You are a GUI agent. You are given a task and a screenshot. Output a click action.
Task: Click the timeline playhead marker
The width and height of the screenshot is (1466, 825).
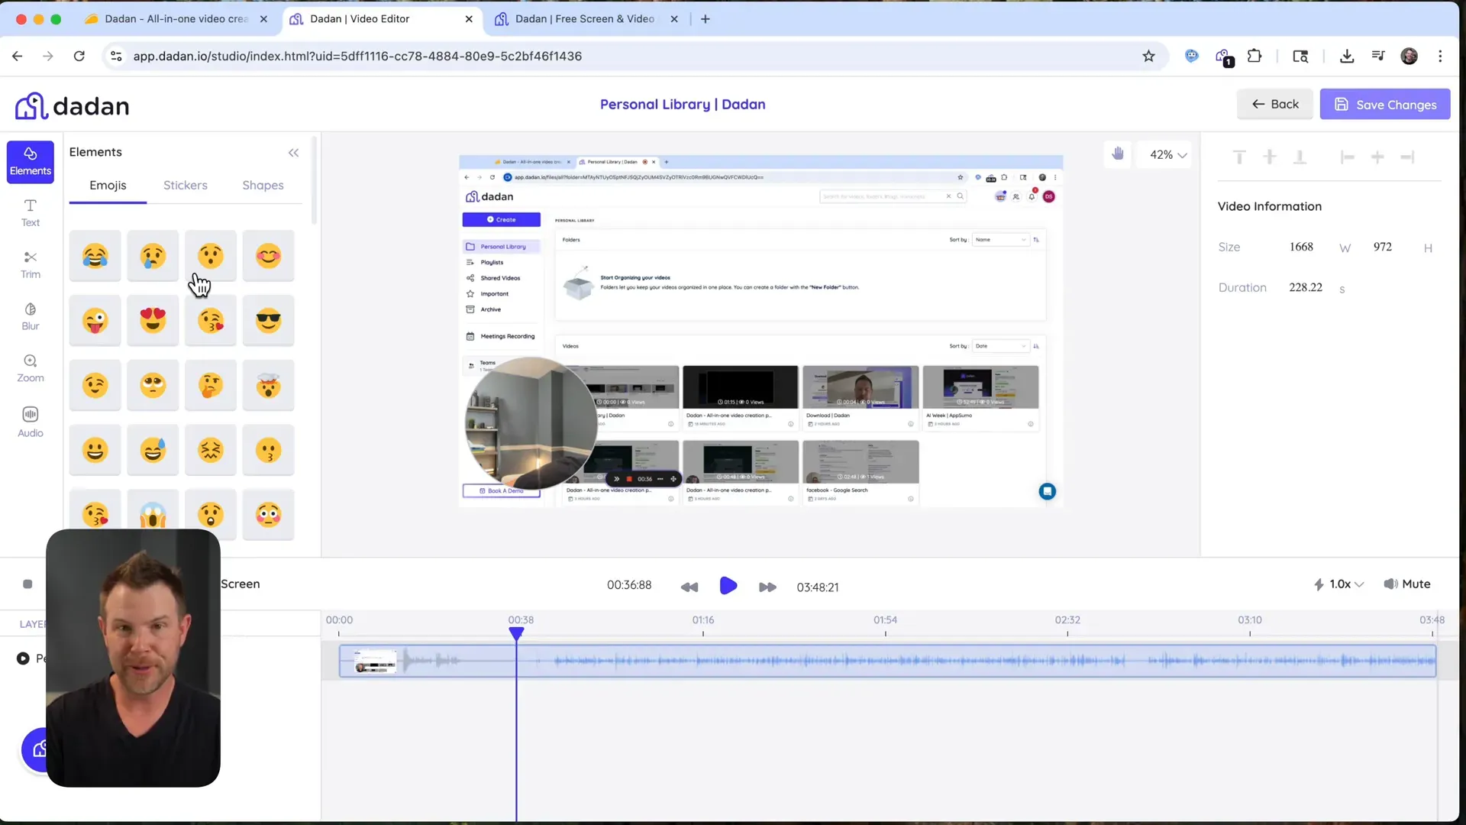(516, 633)
